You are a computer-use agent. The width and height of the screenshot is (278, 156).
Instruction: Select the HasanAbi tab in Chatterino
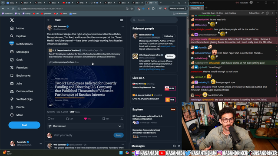195,8
